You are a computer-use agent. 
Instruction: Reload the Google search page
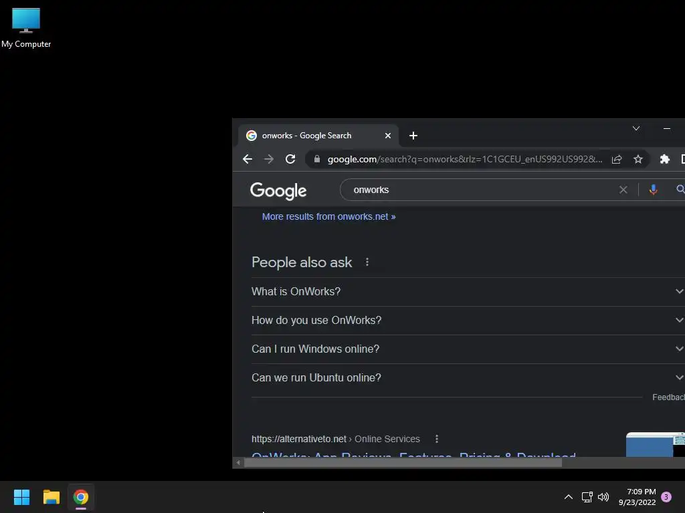(x=290, y=159)
